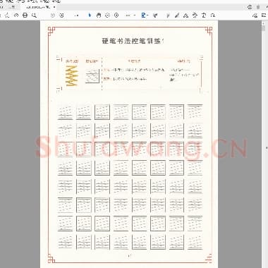Click the Print icon in the toolbar
Screen dimensions: 268x268
[25, 16]
